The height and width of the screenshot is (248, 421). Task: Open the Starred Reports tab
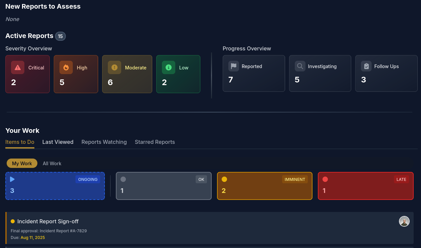155,142
